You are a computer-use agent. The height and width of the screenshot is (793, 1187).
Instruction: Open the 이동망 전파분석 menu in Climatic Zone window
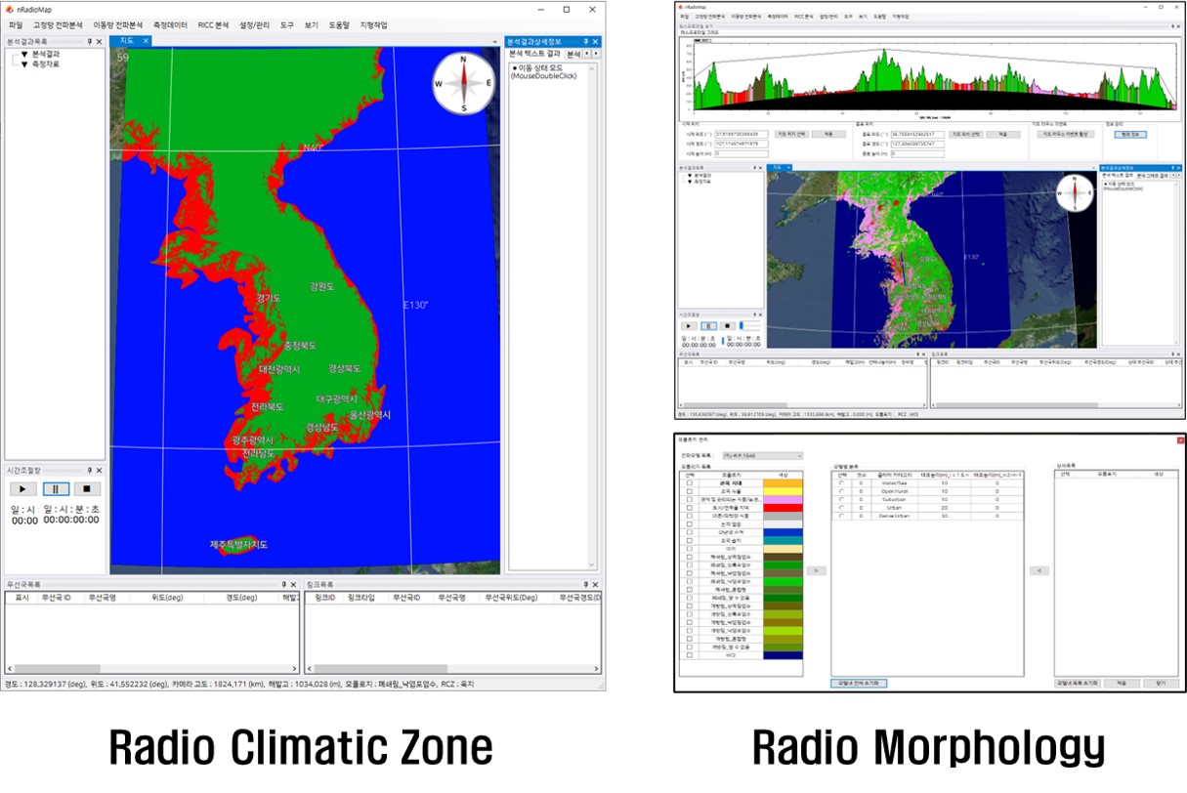[x=118, y=24]
